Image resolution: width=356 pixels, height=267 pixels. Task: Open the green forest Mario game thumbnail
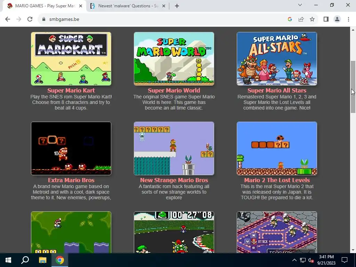[x=71, y=232]
